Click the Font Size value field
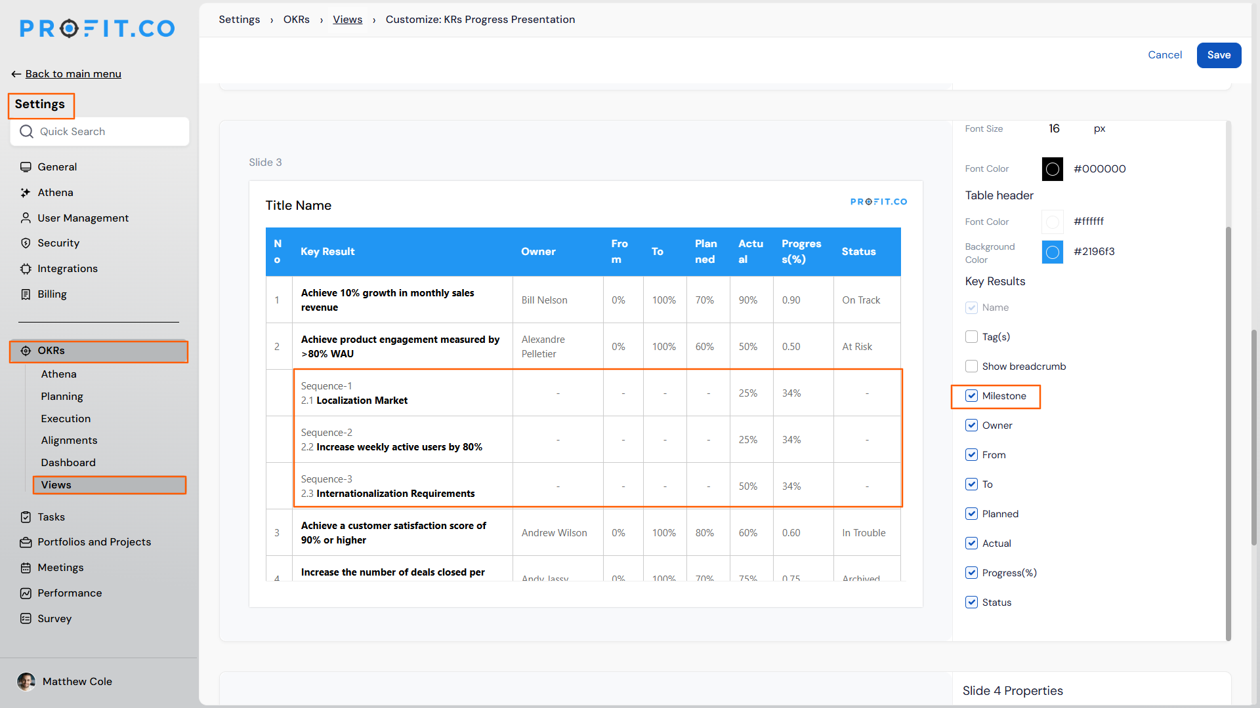 click(x=1055, y=128)
